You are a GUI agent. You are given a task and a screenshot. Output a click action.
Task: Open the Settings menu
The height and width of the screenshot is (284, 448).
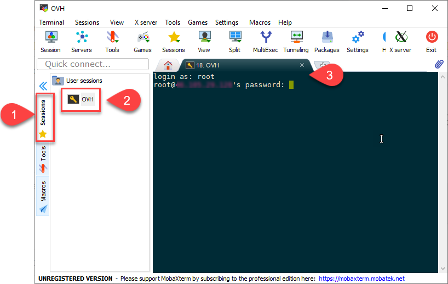pyautogui.click(x=227, y=22)
